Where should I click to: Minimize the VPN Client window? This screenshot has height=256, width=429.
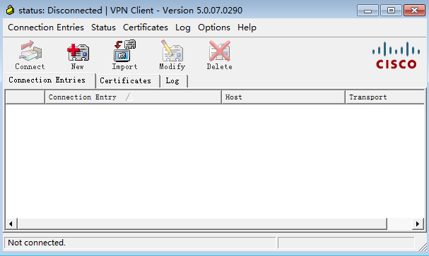368,11
